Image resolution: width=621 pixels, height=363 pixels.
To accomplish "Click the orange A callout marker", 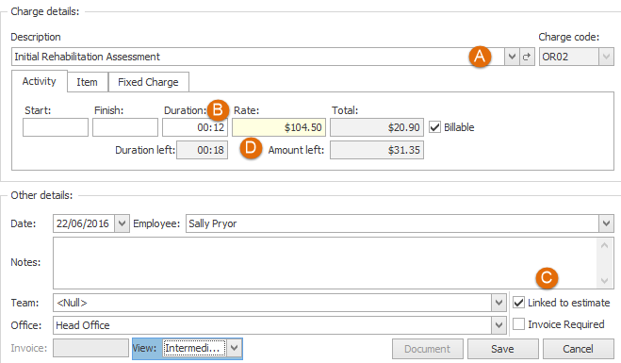I will tap(480, 57).
